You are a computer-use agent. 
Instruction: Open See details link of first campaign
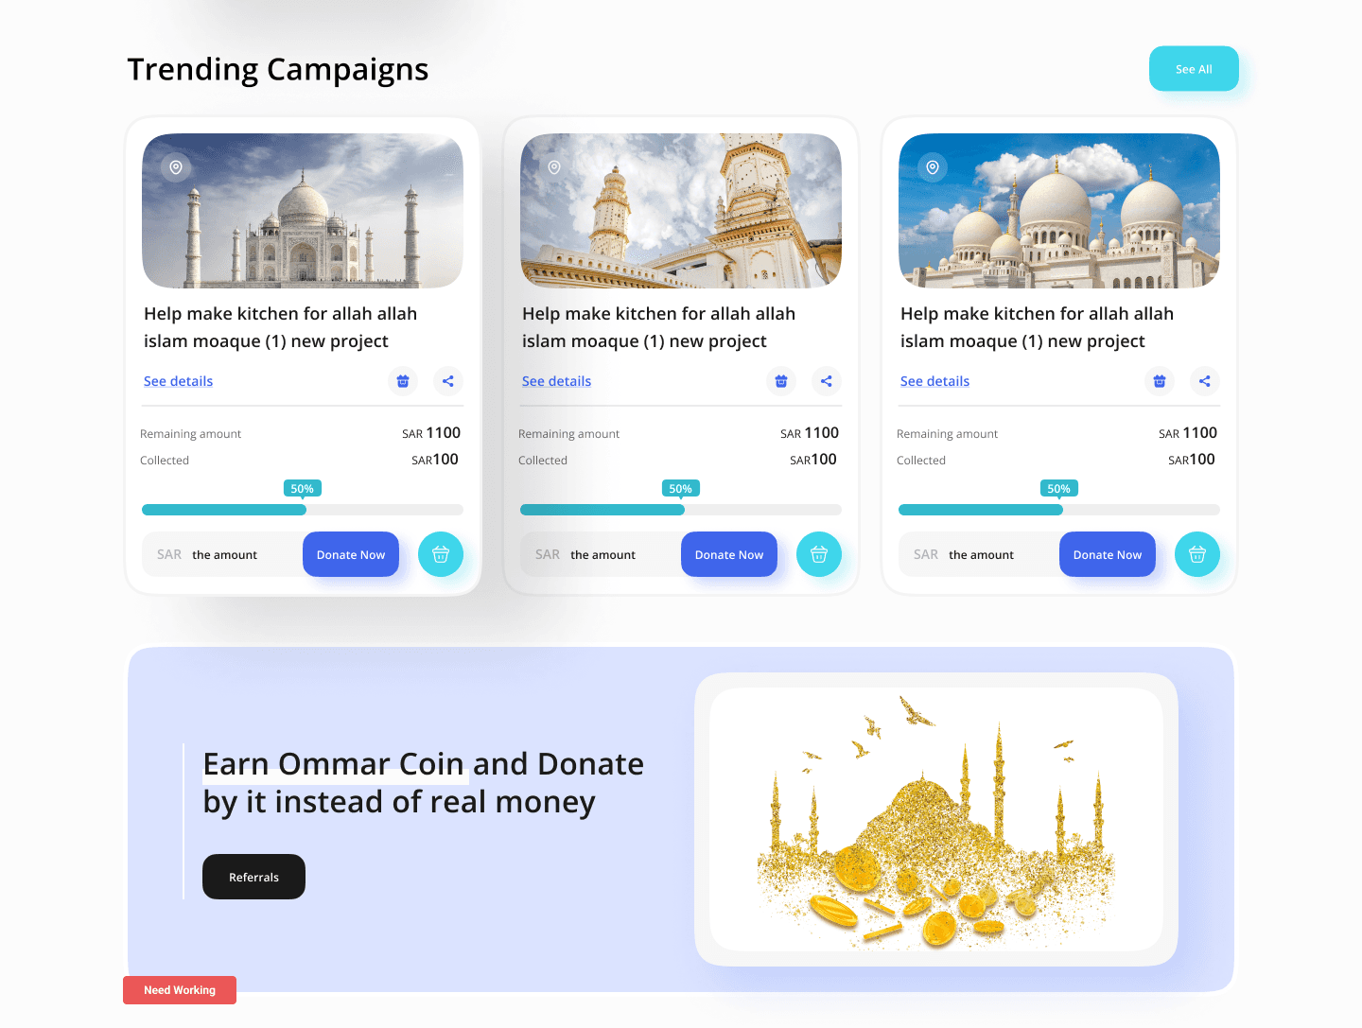click(179, 381)
